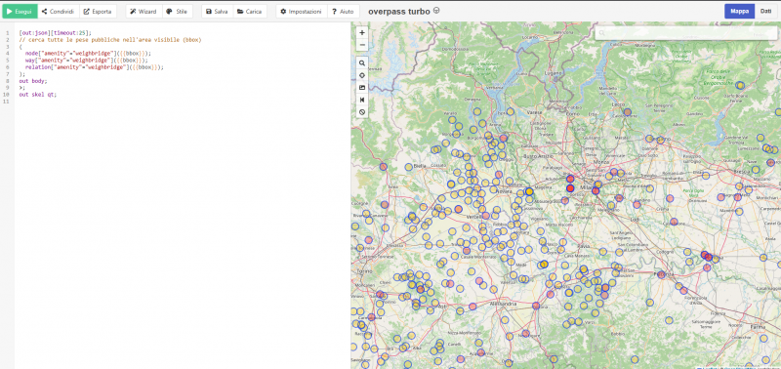Click the way["amenity"="weighbridge"] code line
781x369 pixels.
point(86,60)
